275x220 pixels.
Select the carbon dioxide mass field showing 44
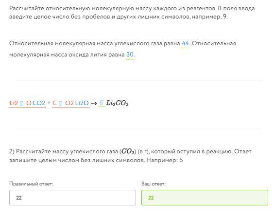(x=185, y=43)
